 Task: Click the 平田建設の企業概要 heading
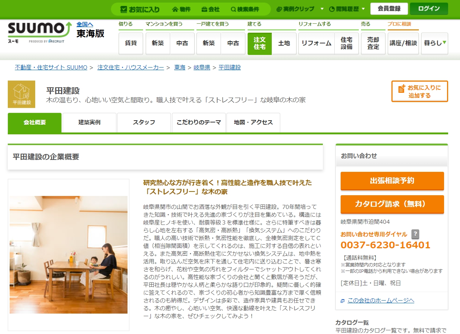[46, 157]
